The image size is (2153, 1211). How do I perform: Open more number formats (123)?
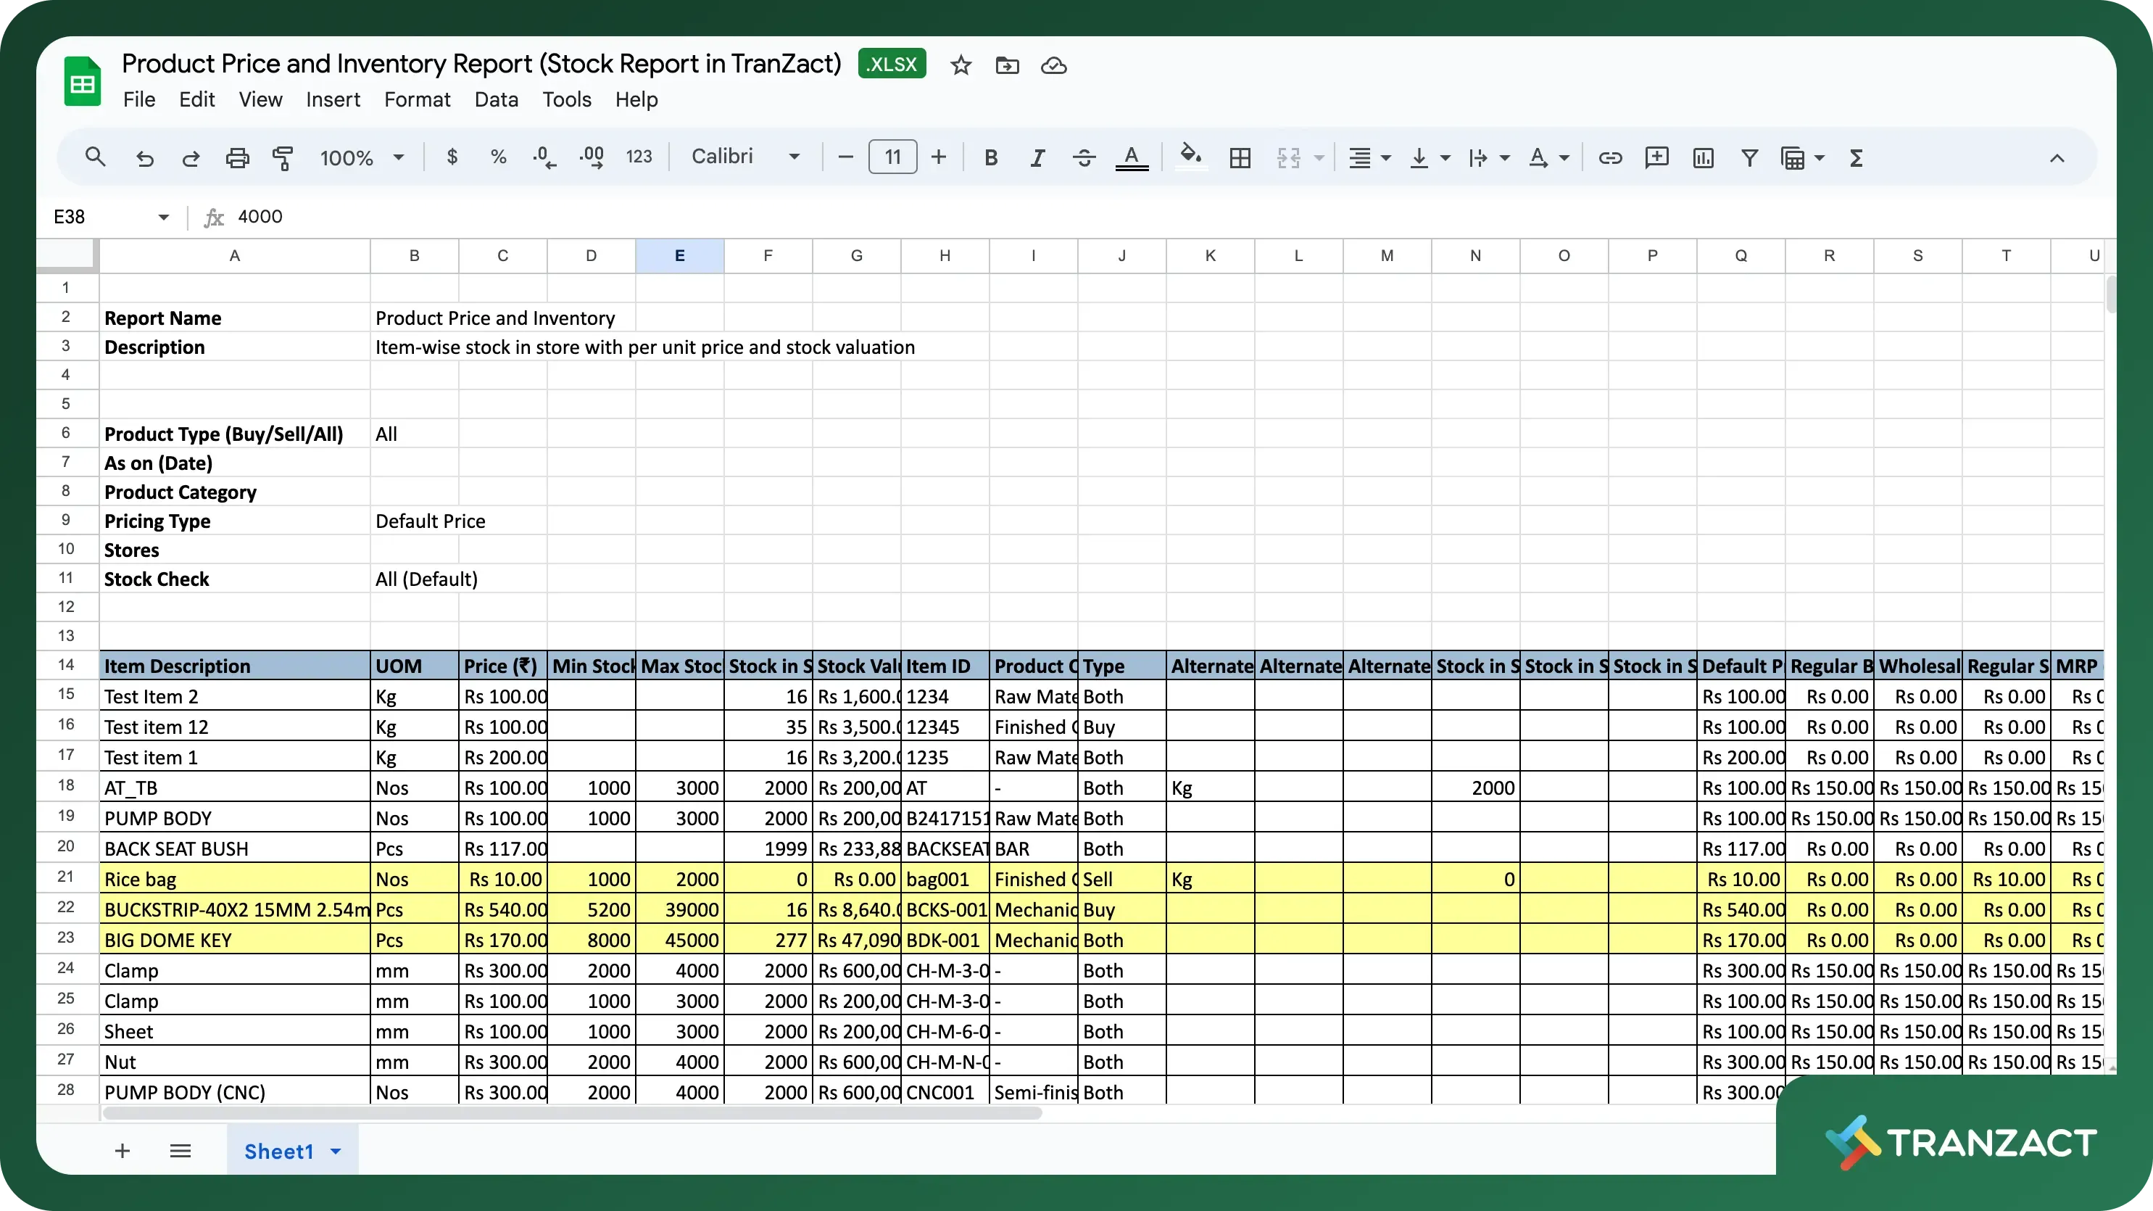(x=639, y=157)
